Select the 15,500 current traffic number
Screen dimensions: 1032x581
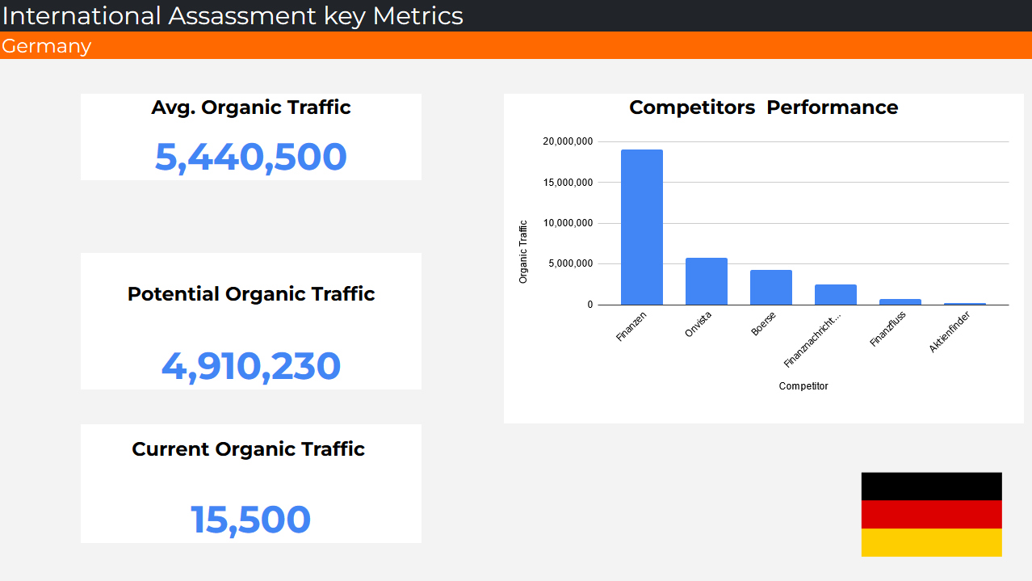pyautogui.click(x=250, y=520)
